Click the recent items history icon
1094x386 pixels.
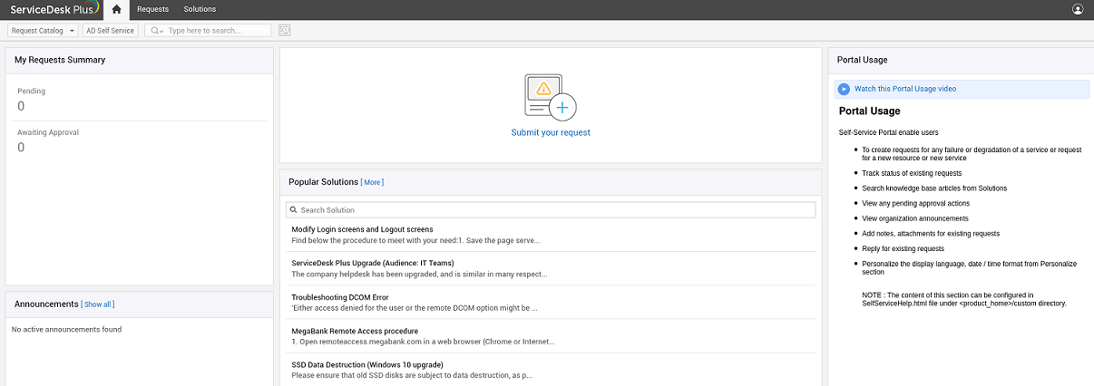pos(285,30)
